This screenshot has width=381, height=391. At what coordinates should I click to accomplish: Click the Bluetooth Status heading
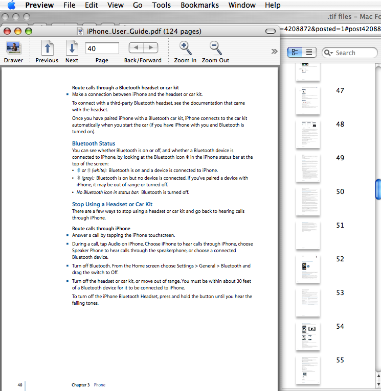click(94, 143)
